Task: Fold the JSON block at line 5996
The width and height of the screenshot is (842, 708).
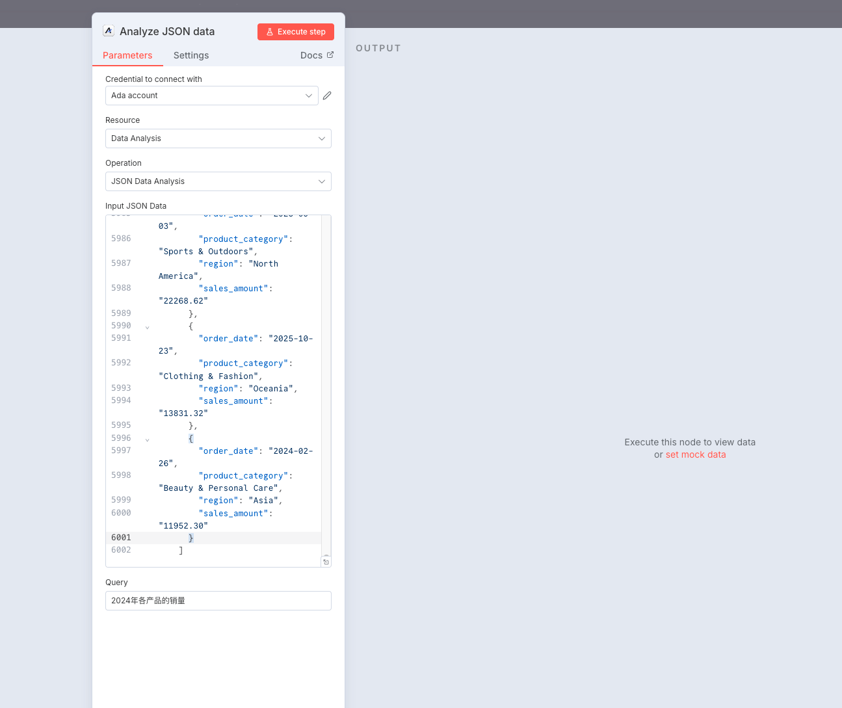Action: pyautogui.click(x=148, y=439)
